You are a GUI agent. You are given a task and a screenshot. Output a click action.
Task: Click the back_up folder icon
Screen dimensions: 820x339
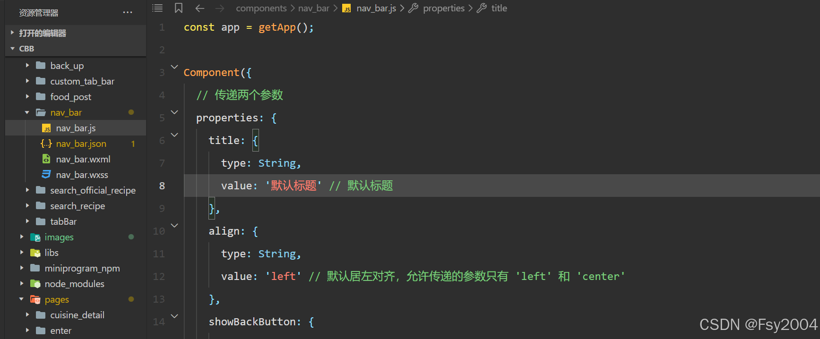click(x=41, y=65)
